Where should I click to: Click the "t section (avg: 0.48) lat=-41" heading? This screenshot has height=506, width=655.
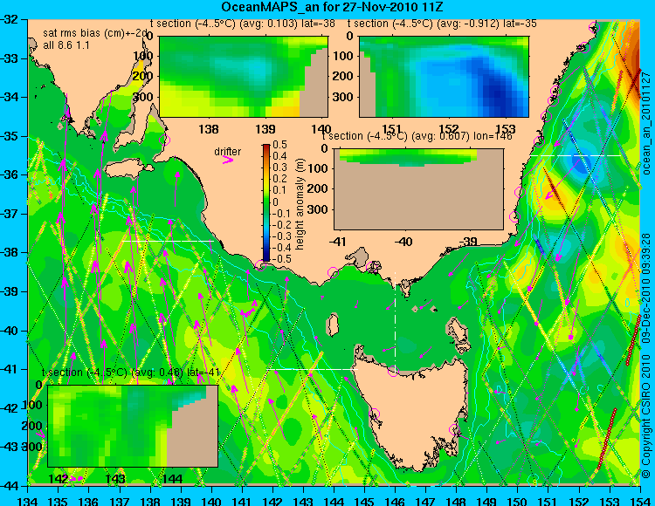131,373
